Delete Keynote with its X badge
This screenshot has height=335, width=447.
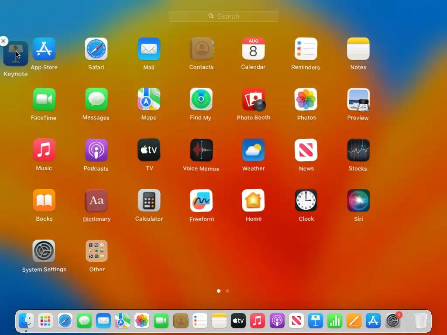[x=3, y=41]
